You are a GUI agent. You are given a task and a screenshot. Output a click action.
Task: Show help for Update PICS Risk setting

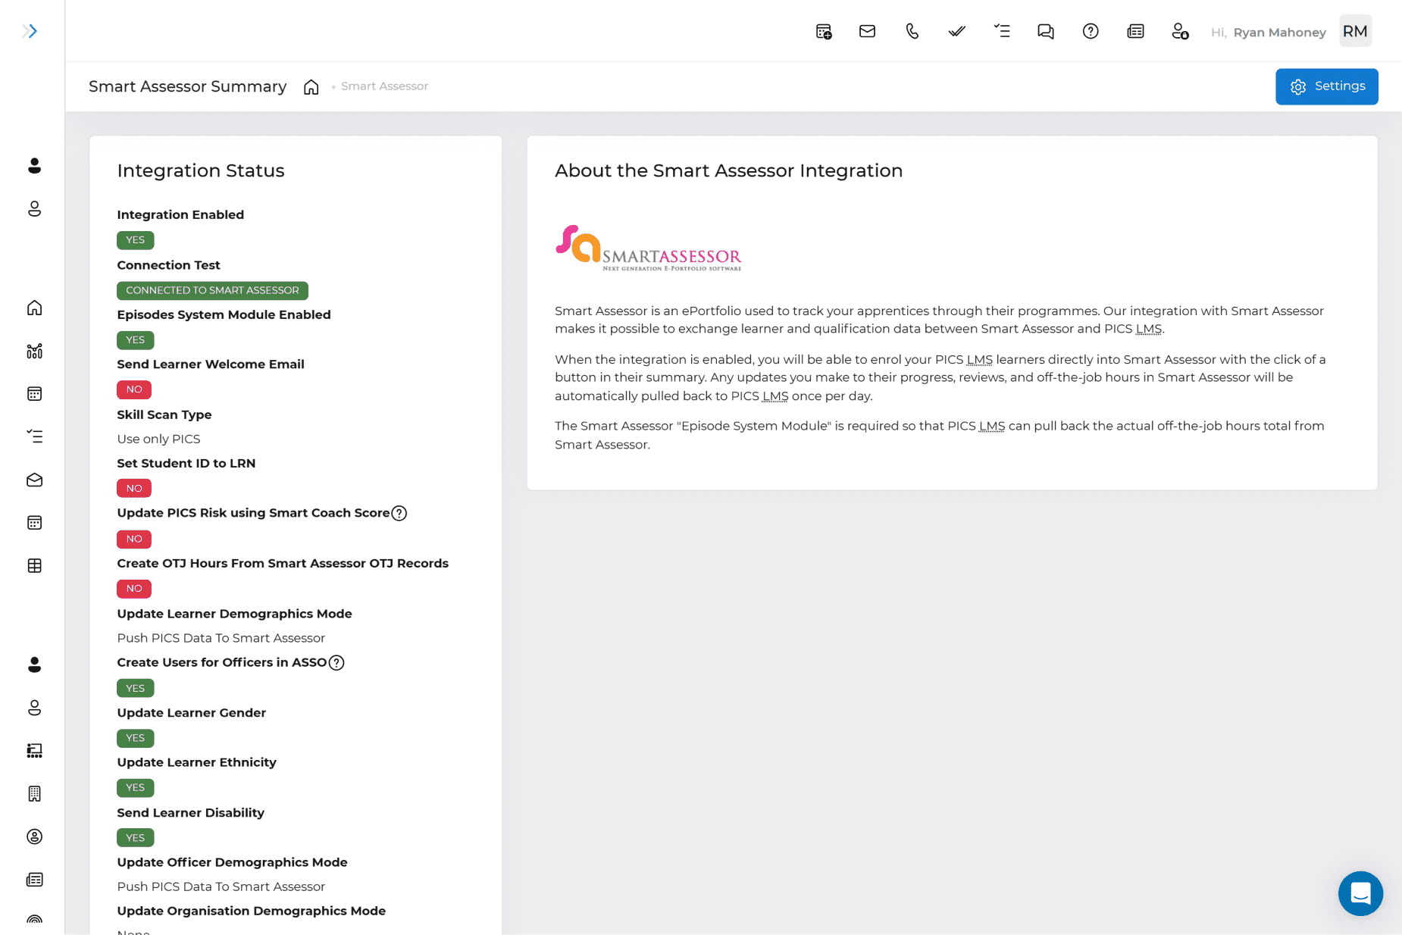click(399, 513)
